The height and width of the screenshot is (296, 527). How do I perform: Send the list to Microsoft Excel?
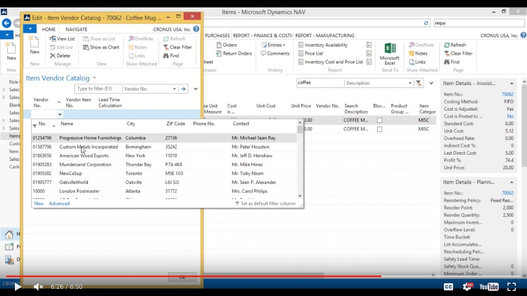(389, 54)
